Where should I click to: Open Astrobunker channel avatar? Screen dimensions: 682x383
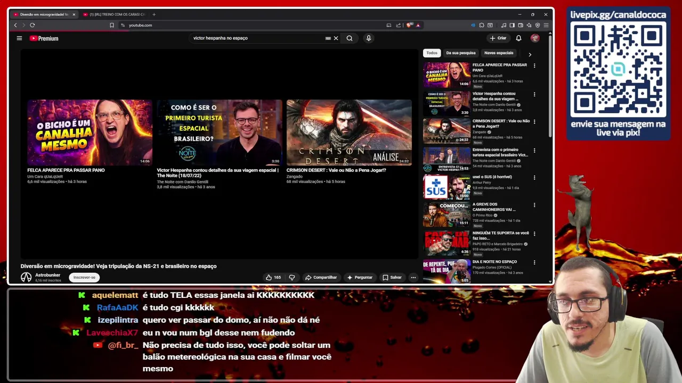[26, 277]
